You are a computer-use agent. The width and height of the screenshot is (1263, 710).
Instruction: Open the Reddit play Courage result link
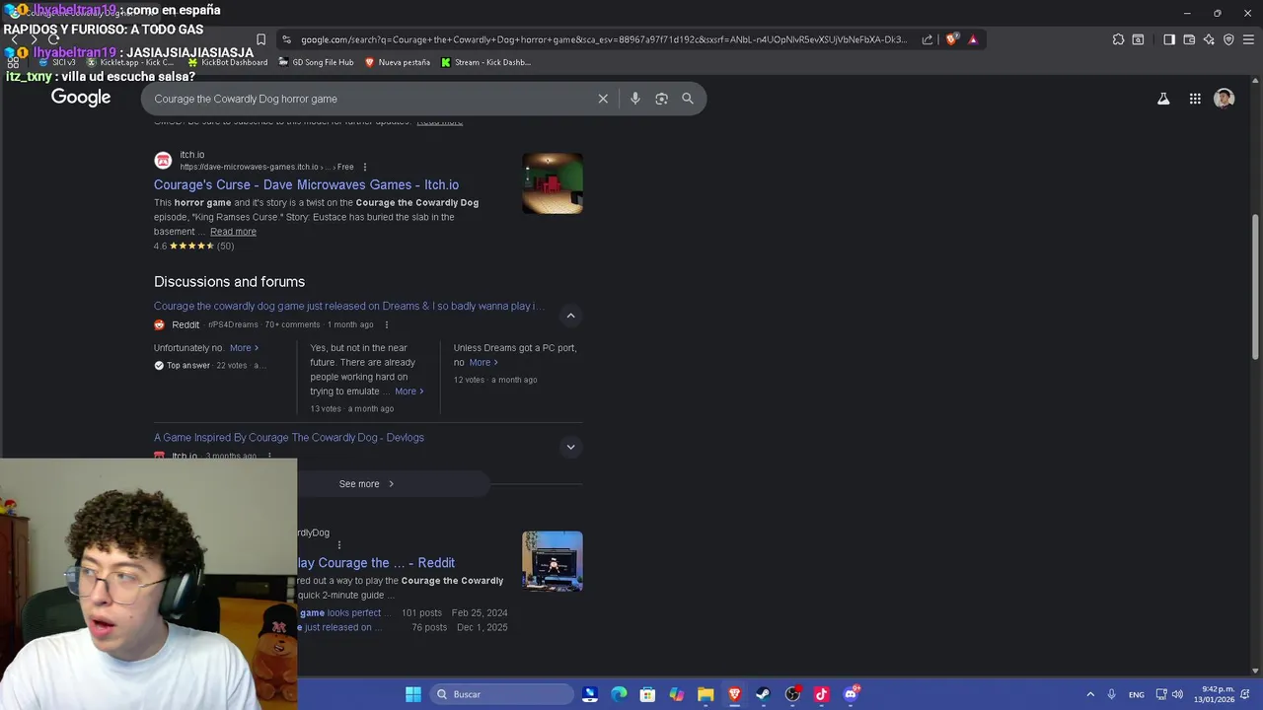point(376,563)
